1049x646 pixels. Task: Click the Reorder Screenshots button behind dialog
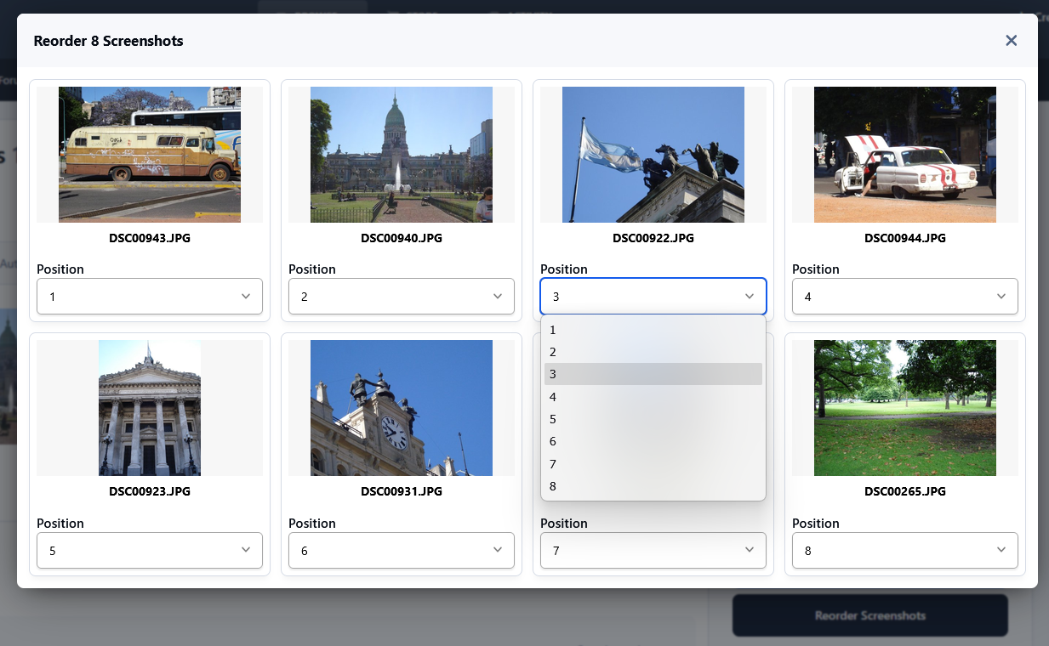pos(869,615)
